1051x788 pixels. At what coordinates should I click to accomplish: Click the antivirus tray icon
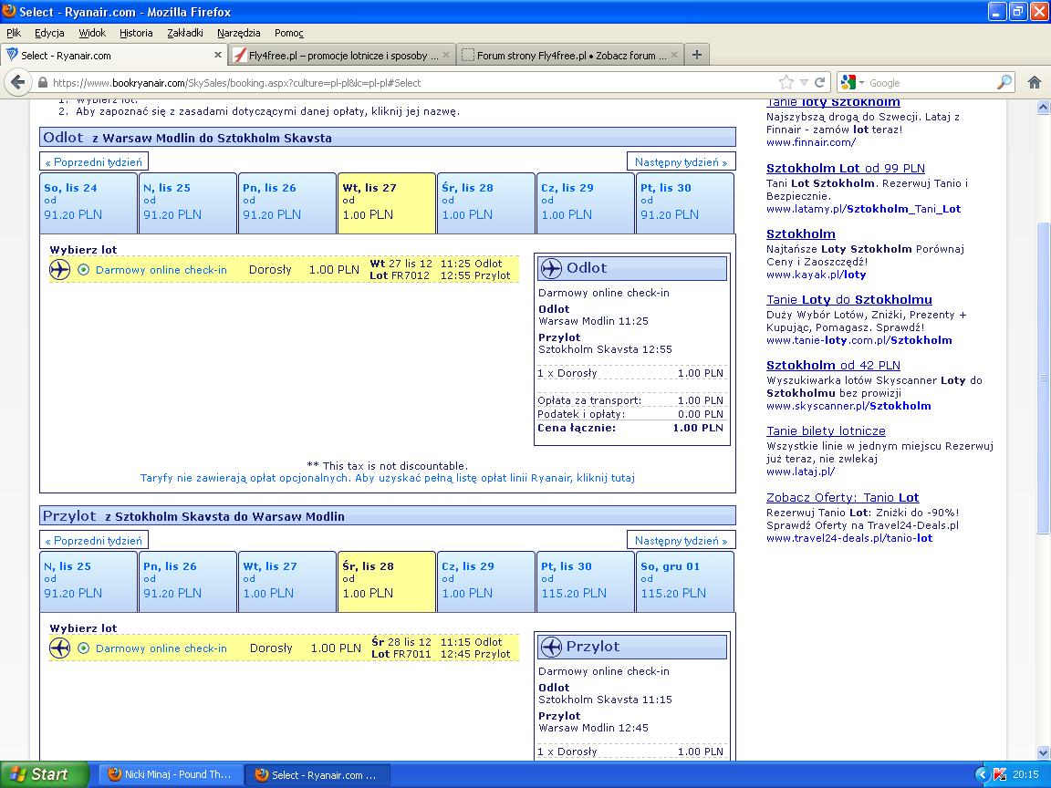(999, 774)
